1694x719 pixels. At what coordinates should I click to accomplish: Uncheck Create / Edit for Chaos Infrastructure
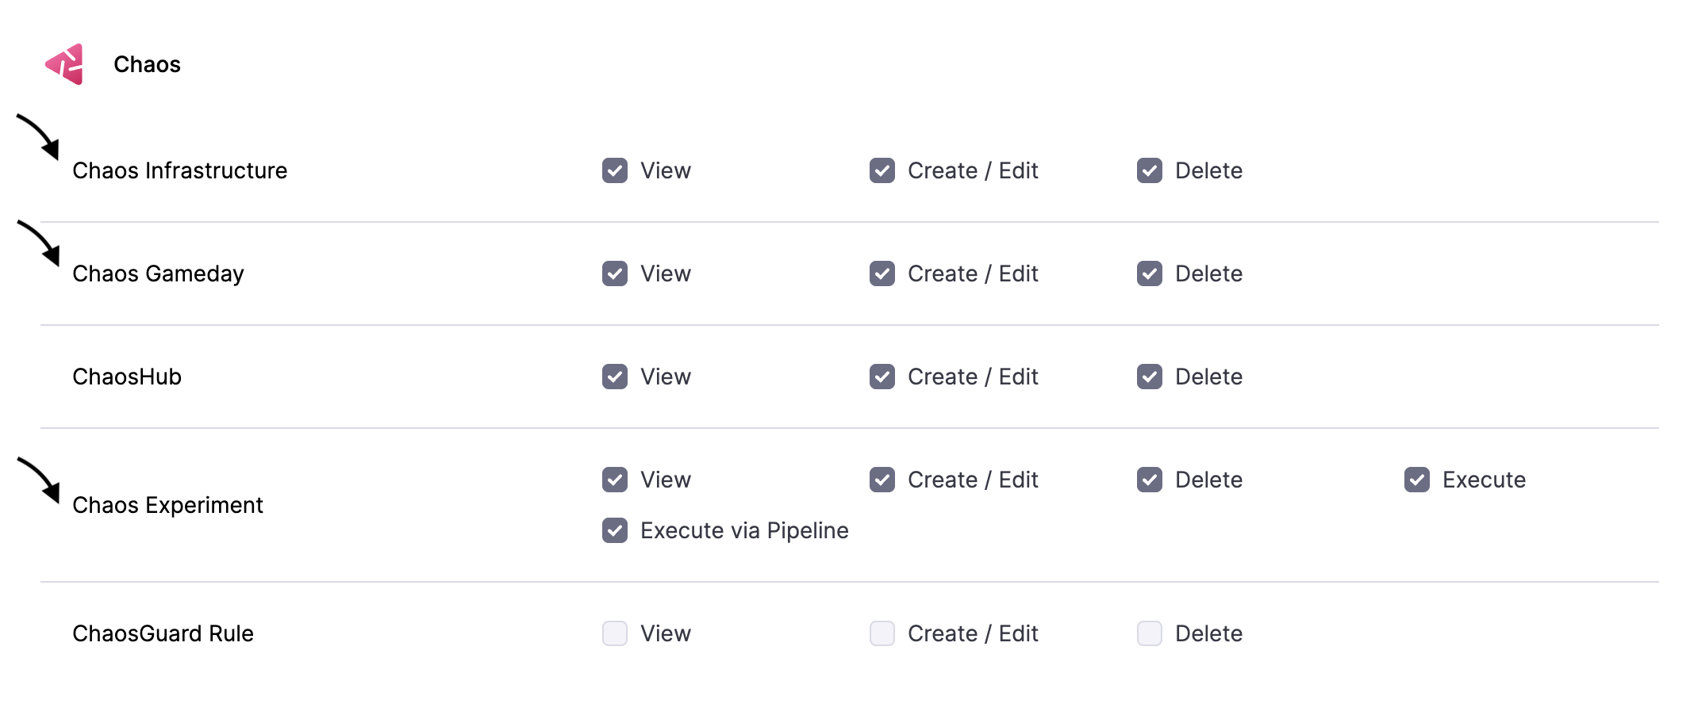pos(882,170)
